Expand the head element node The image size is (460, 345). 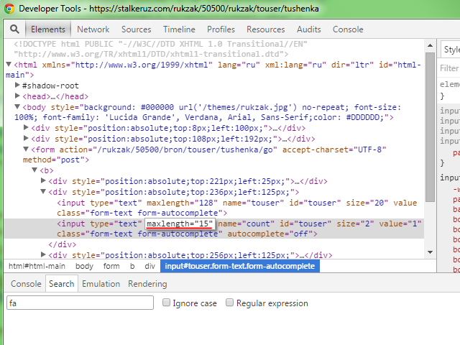point(17,96)
